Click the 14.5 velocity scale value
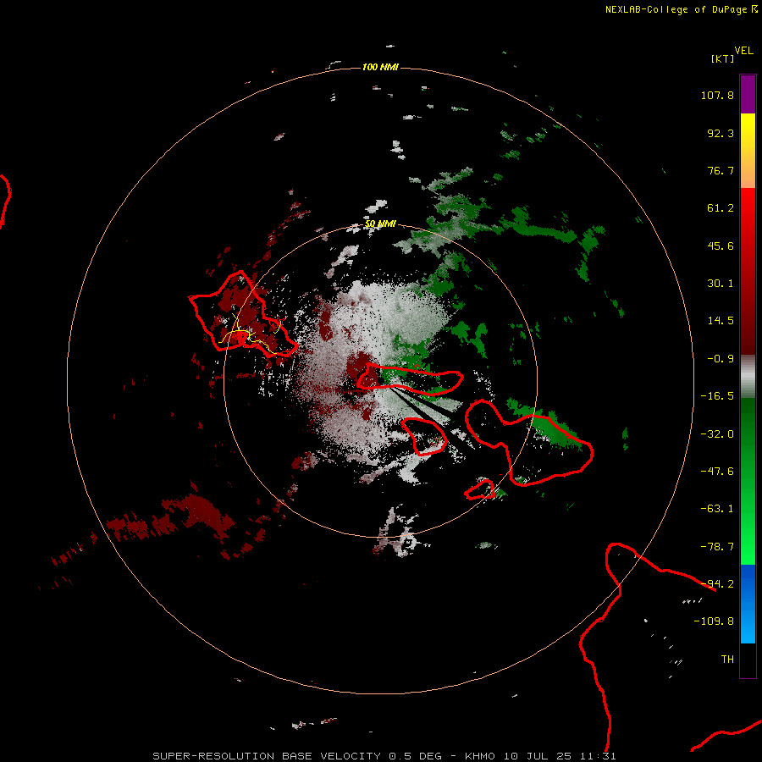Screen dimensions: 762x762 click(x=721, y=321)
